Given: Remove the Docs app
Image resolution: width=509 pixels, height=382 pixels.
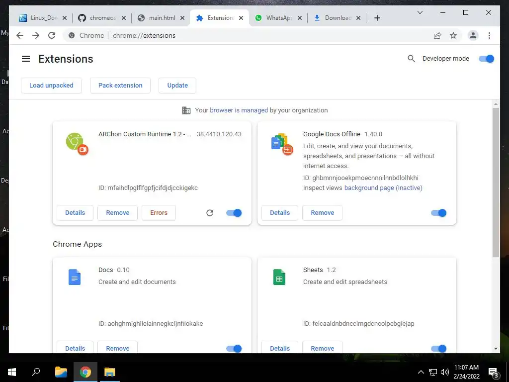Looking at the screenshot, I should (117, 348).
